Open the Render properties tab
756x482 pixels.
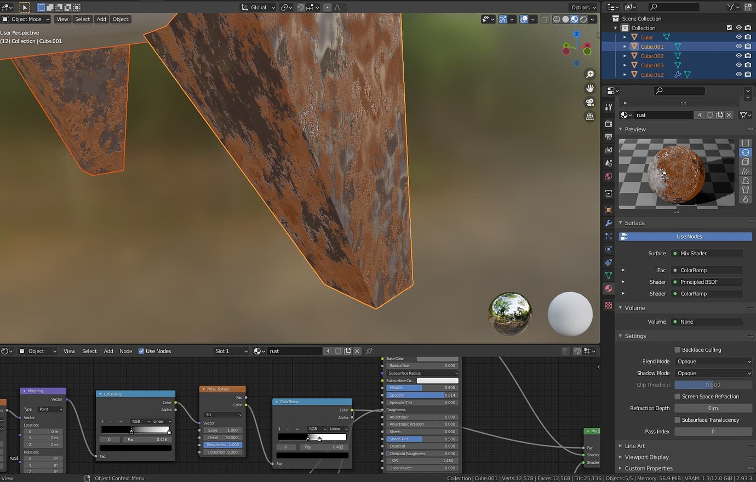(x=609, y=124)
